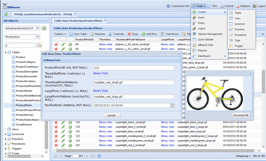Click the green add connection icon
The image size is (266, 161).
pos(6,14)
